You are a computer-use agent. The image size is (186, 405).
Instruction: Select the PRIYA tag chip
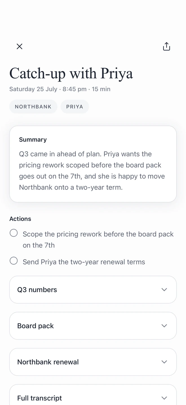[x=75, y=107]
